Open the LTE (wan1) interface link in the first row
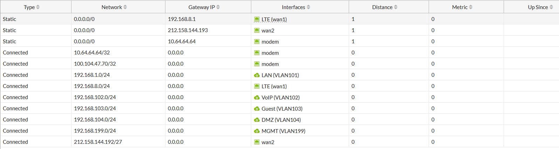 pos(274,20)
